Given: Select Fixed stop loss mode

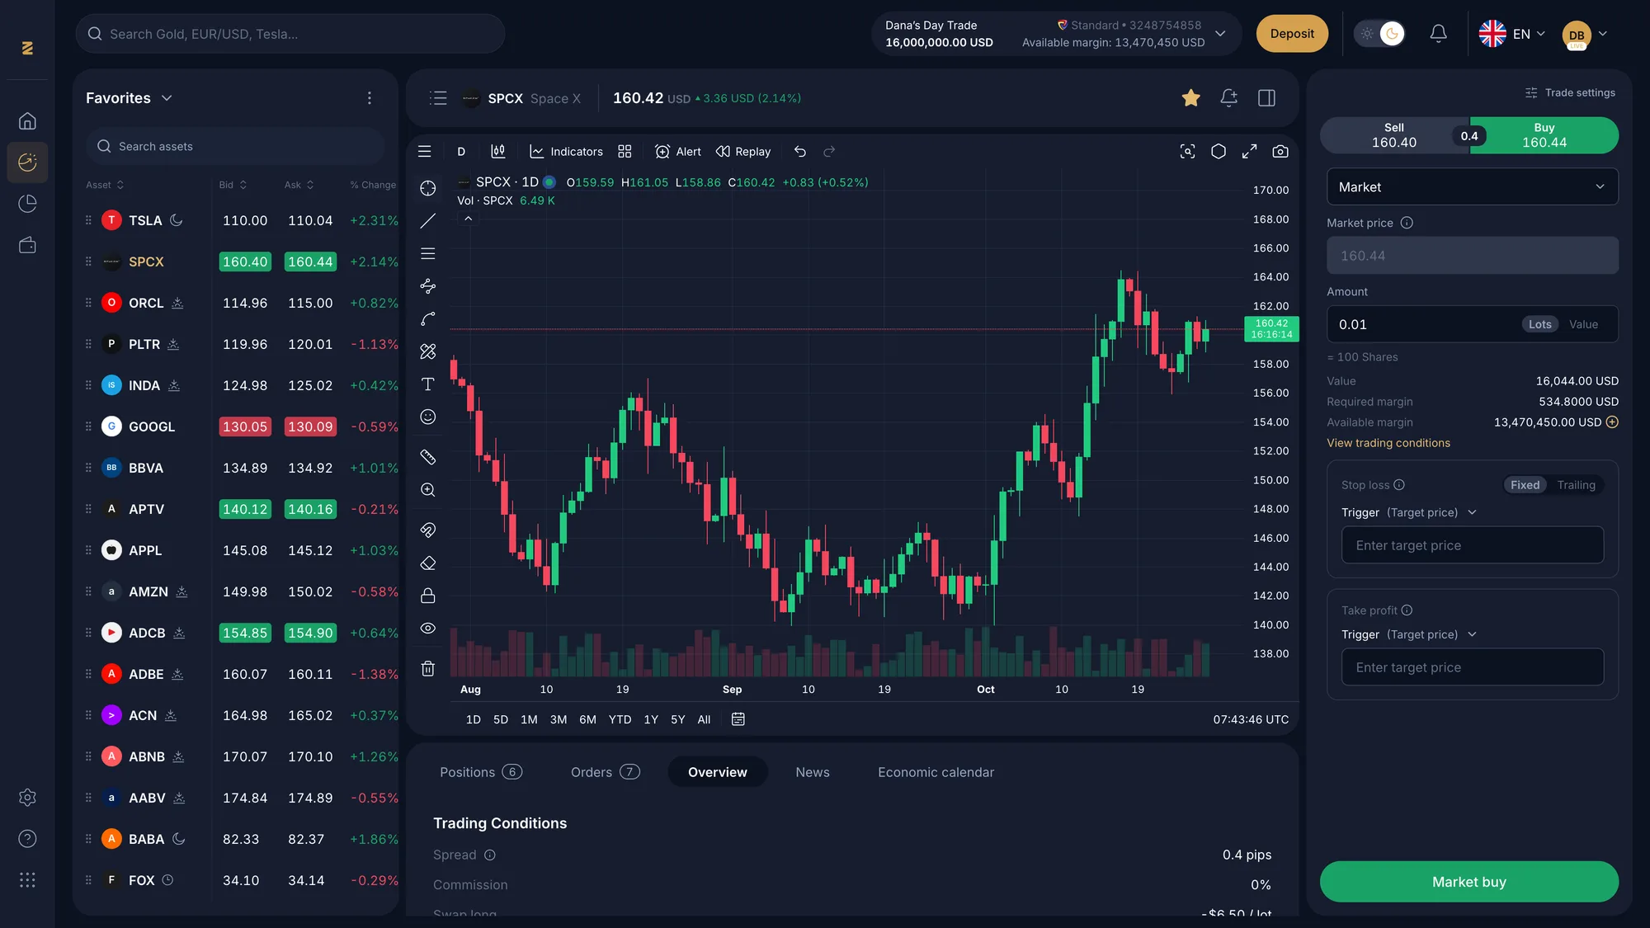Looking at the screenshot, I should 1525,485.
